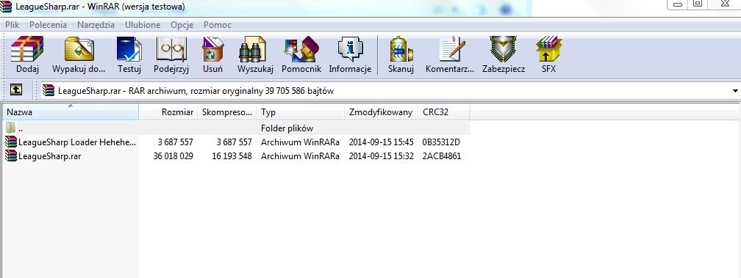Click the 2014-09-15 15:45 modified date
This screenshot has height=278, width=741.
(382, 142)
